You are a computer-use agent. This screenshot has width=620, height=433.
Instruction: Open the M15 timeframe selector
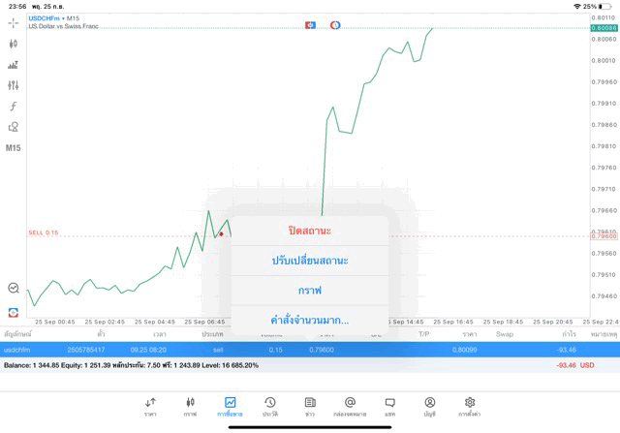pos(13,148)
